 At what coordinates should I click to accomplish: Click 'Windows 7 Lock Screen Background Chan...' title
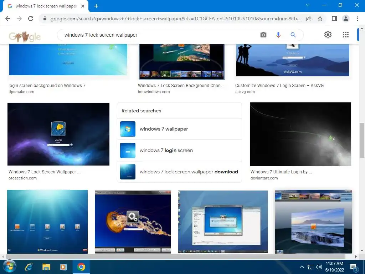pos(181,86)
